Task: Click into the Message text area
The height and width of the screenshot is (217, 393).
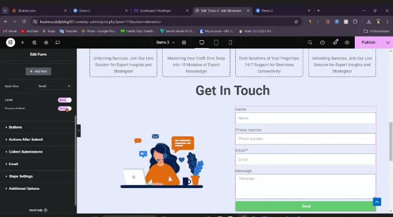Action: coord(306,186)
